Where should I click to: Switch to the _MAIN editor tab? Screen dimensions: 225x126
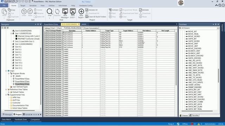pyautogui.click(x=84, y=24)
